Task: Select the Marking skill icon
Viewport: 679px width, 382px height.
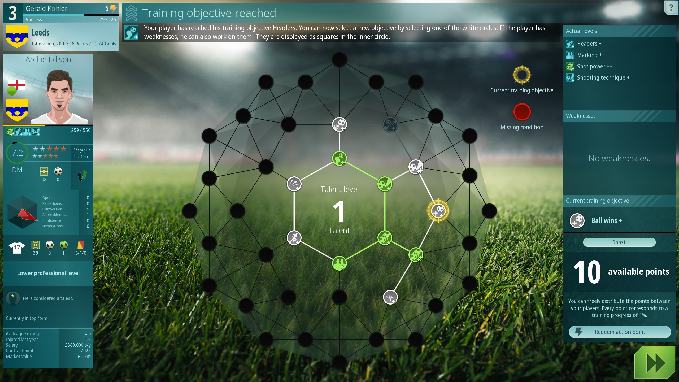Action: [x=571, y=55]
